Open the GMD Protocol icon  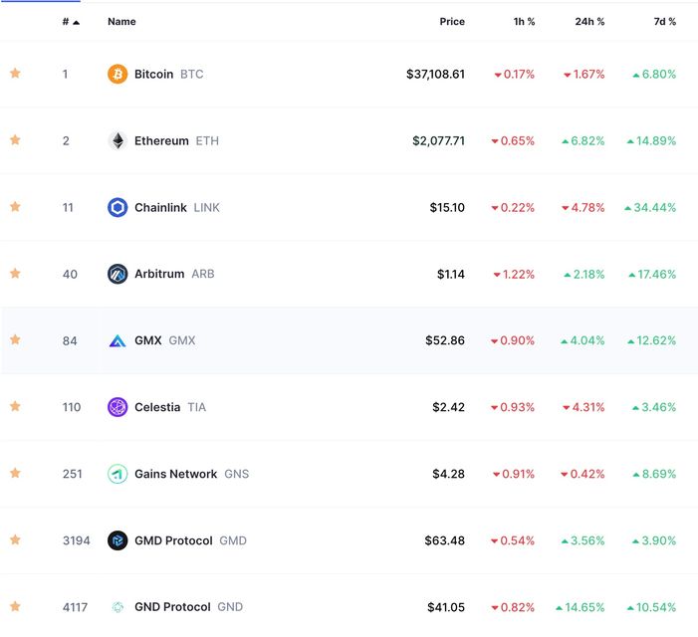coord(117,540)
